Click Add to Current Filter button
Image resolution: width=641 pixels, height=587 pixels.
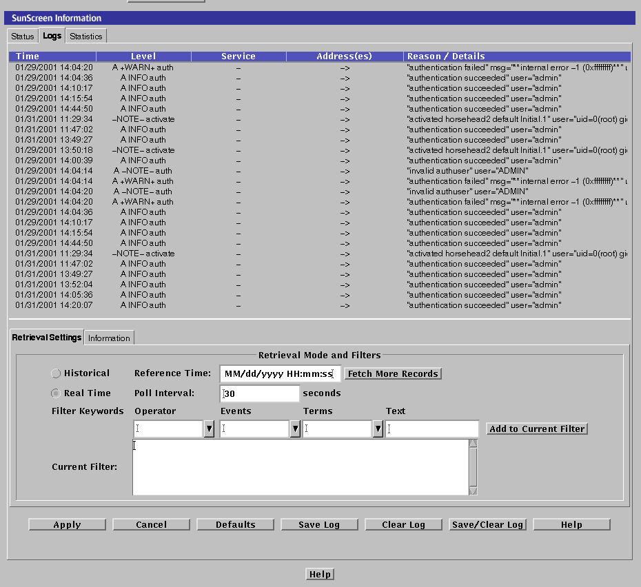(537, 429)
